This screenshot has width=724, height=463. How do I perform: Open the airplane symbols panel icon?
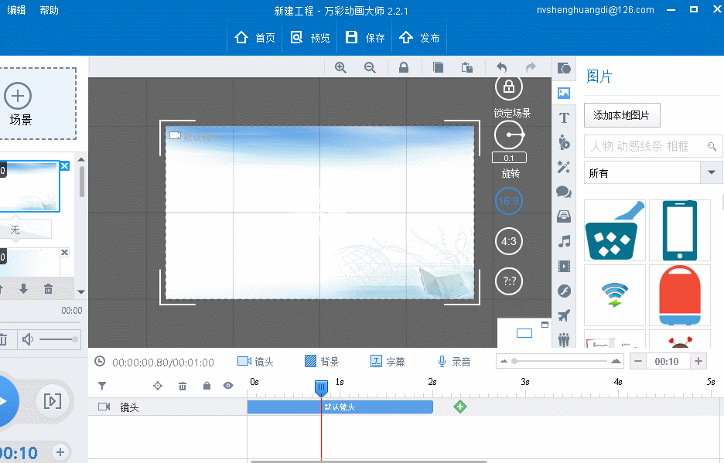point(564,315)
